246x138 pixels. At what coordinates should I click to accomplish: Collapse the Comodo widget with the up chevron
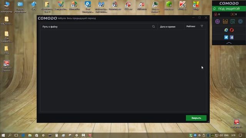click(229, 43)
